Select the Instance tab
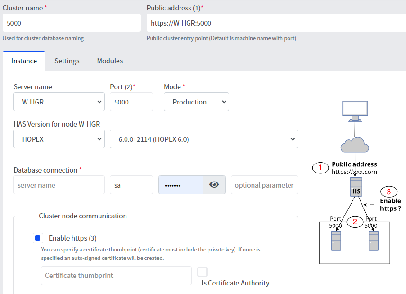The width and height of the screenshot is (406, 294). (24, 61)
